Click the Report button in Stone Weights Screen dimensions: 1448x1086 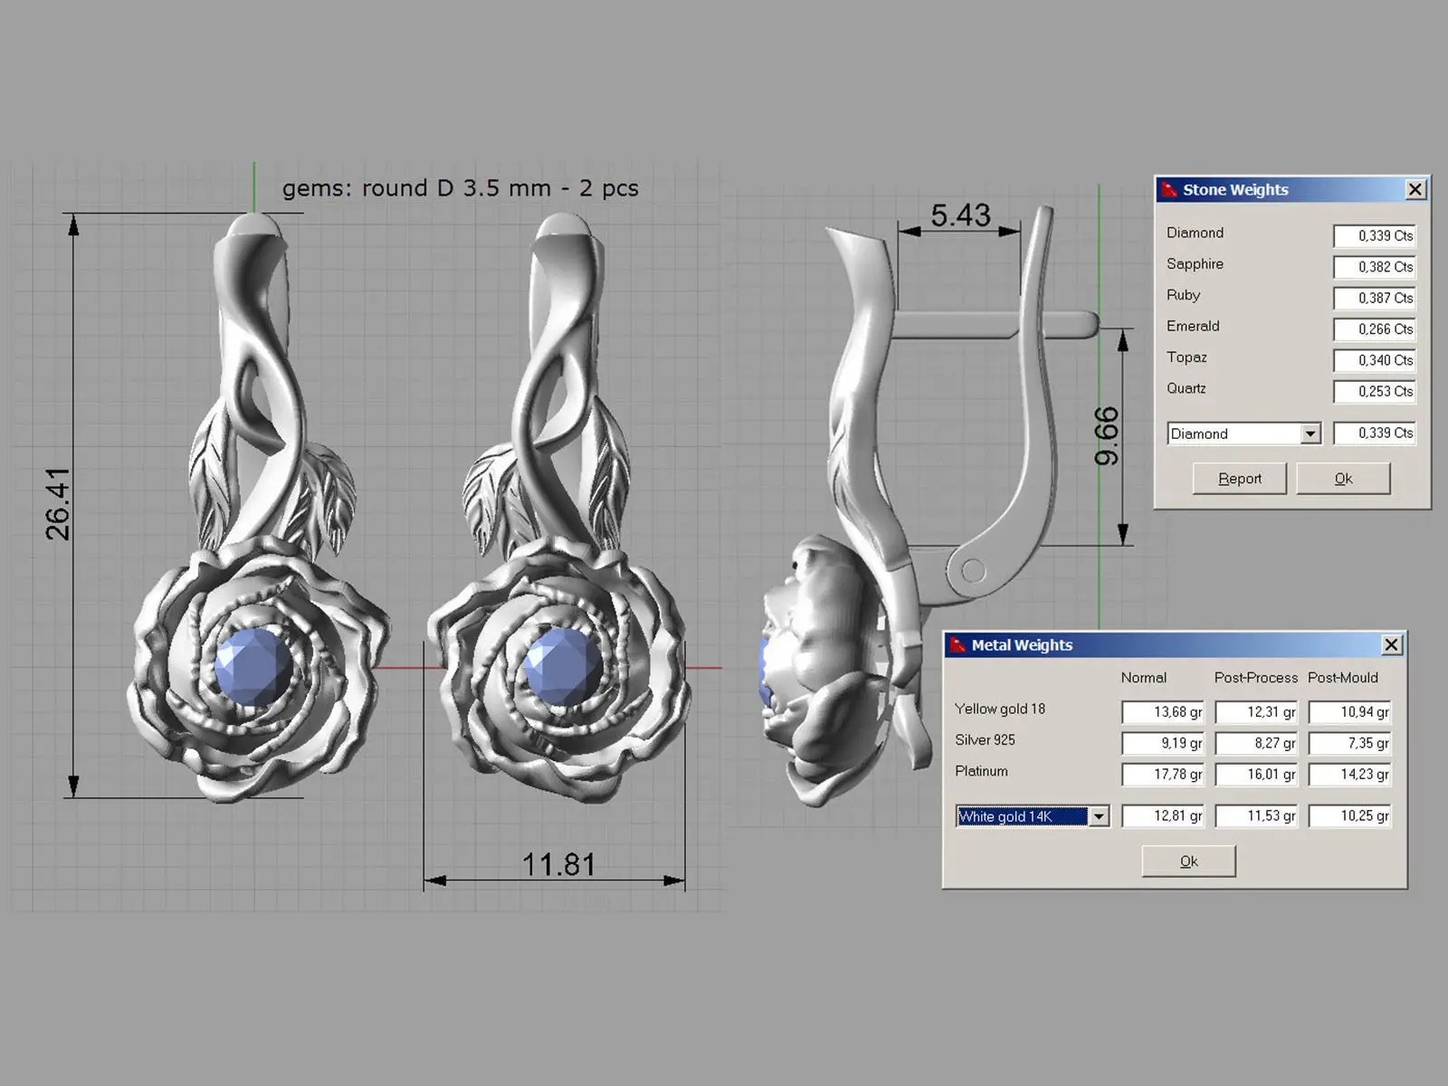pos(1239,479)
